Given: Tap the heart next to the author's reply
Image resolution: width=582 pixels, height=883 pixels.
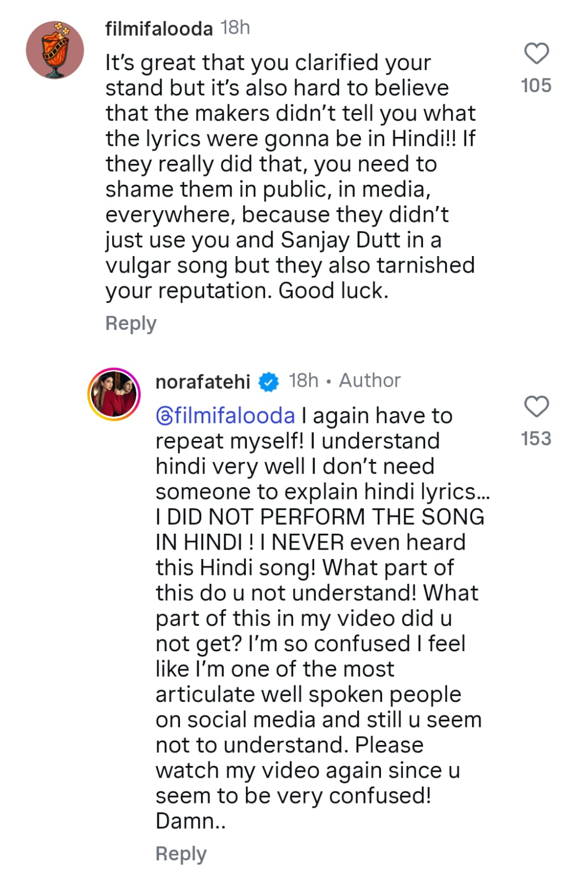Looking at the screenshot, I should [536, 406].
